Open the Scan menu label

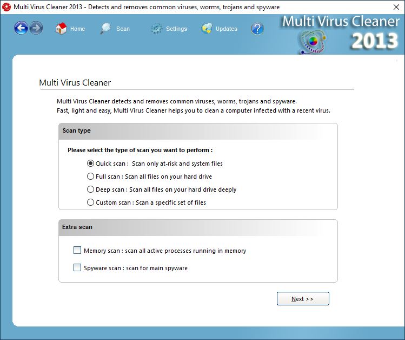coord(123,29)
